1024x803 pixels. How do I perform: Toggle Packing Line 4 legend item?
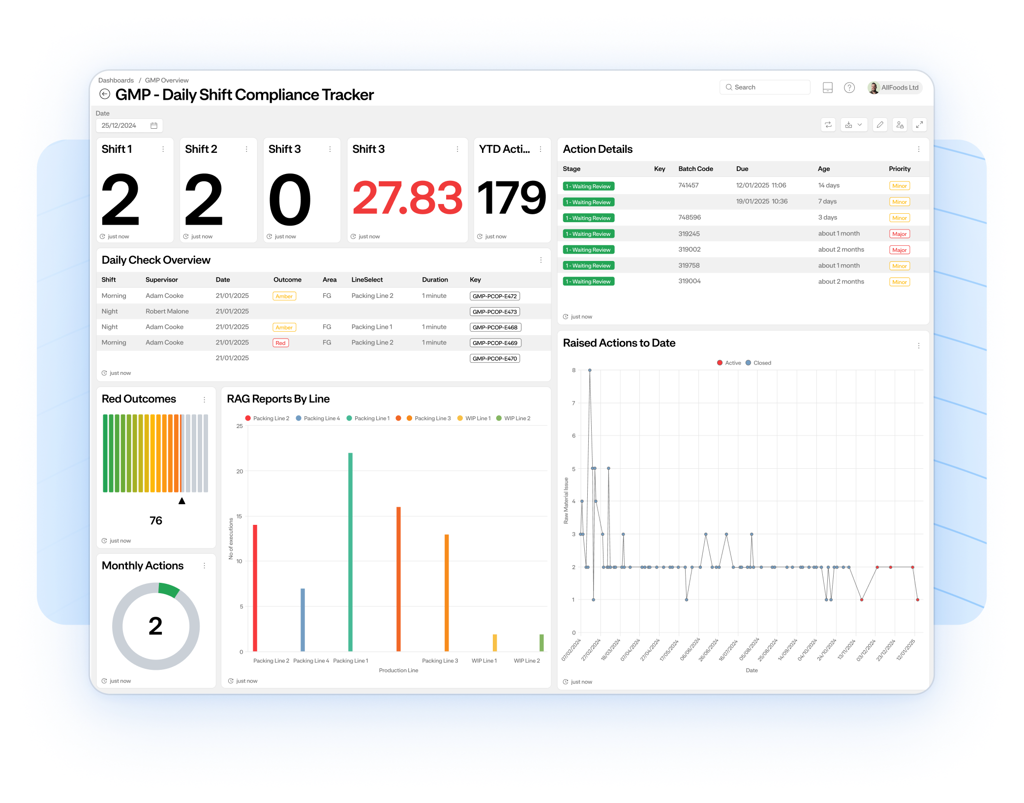[318, 418]
